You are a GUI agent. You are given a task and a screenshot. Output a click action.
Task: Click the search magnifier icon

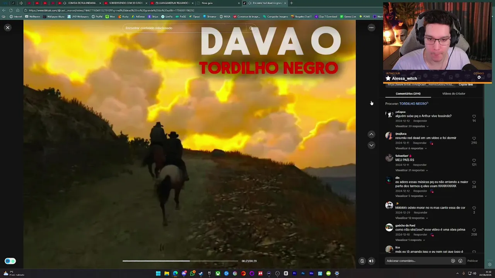[251, 28]
